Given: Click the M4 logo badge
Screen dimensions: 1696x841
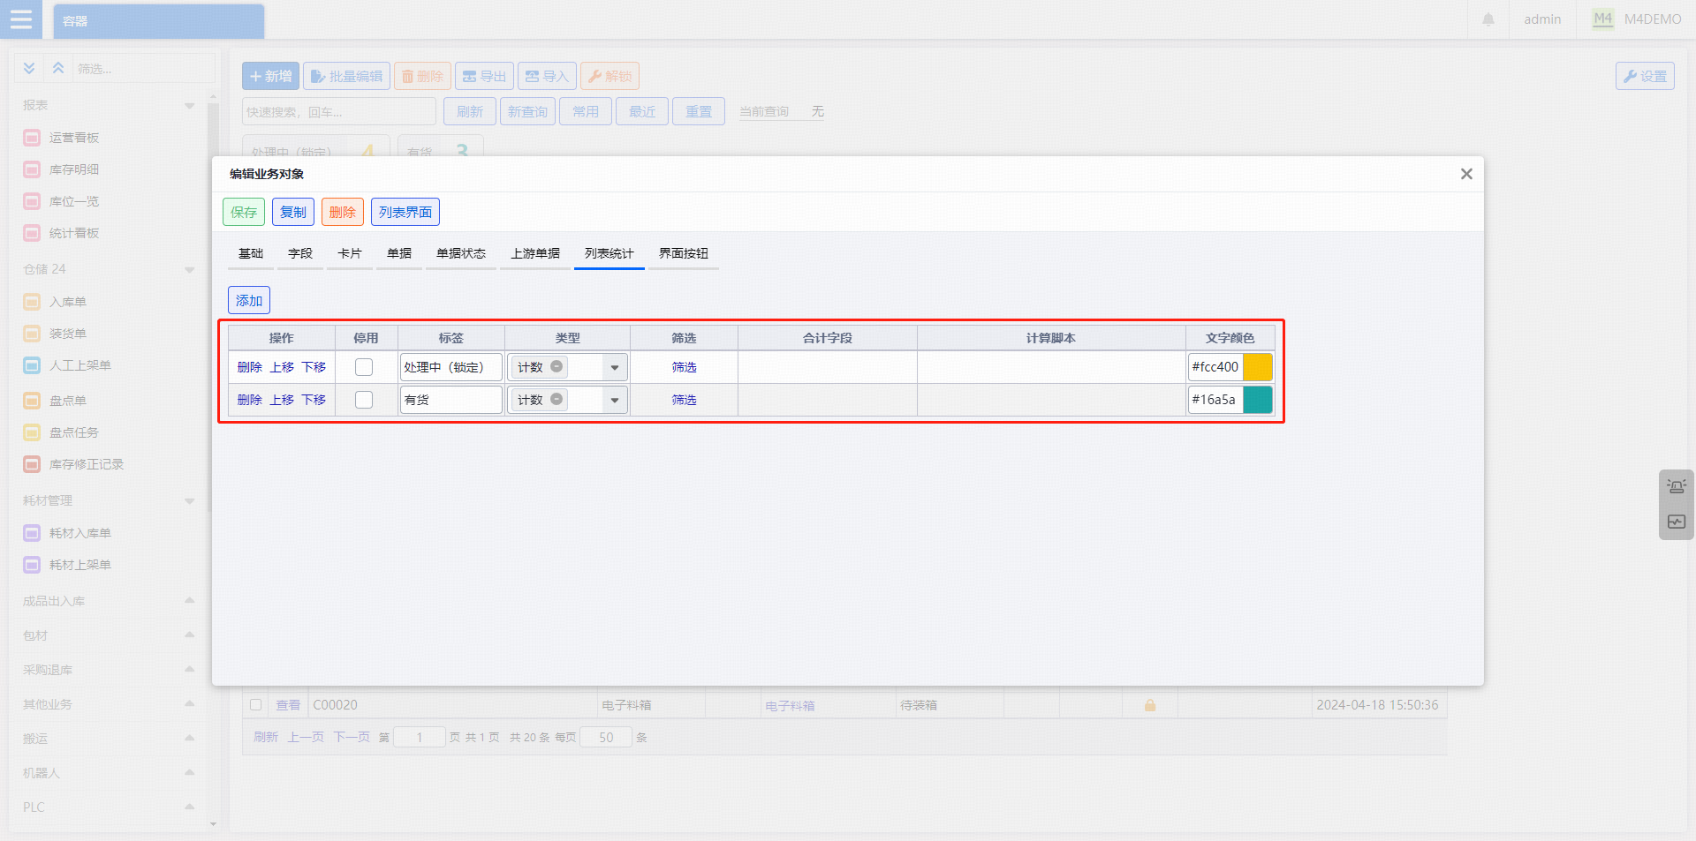Looking at the screenshot, I should tap(1602, 19).
